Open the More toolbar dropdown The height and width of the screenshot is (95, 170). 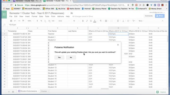(x=141, y=21)
